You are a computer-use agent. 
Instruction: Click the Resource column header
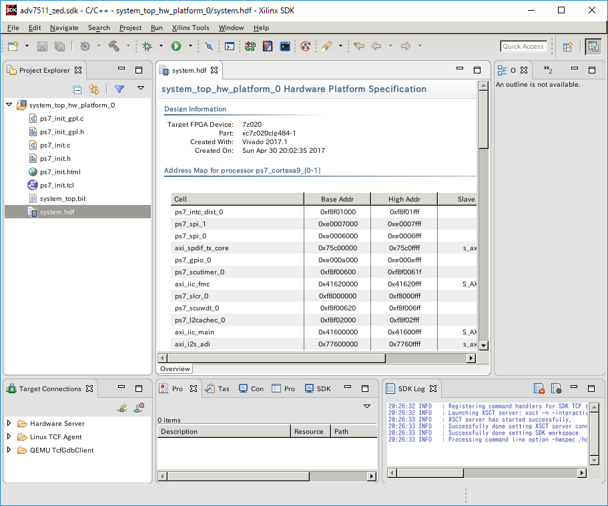[x=310, y=431]
